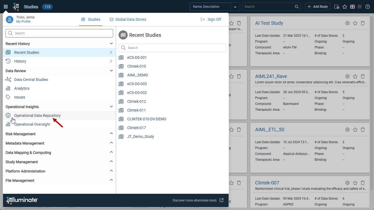Screen dimensions: 374x210
Task: Open settings gear for AI Test Study
Action: pyautogui.click(x=347, y=23)
